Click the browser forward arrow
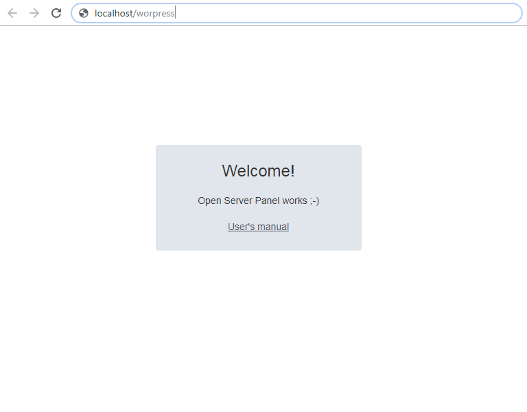Image resolution: width=527 pixels, height=412 pixels. [34, 13]
